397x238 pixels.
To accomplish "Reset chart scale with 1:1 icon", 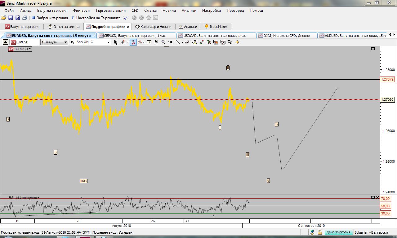I will pyautogui.click(x=170, y=42).
